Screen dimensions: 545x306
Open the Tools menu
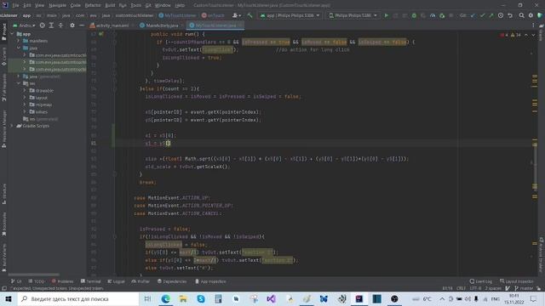coord(136,5)
